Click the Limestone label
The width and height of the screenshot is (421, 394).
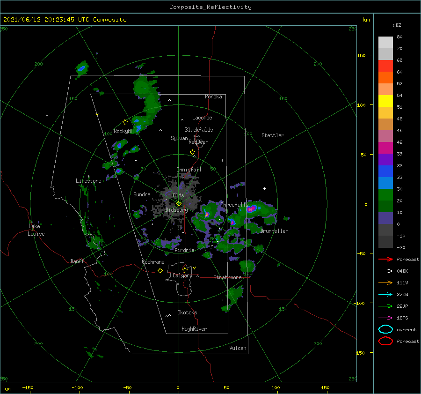(88, 181)
